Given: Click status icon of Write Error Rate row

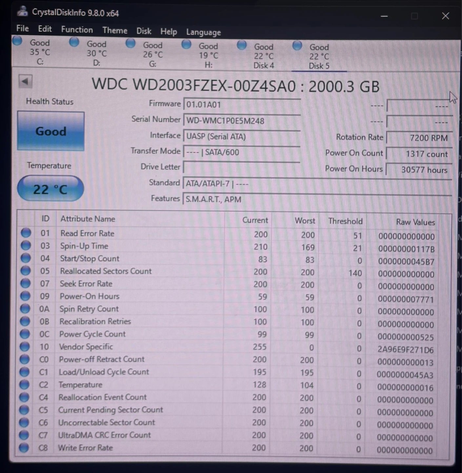Looking at the screenshot, I should [x=24, y=447].
